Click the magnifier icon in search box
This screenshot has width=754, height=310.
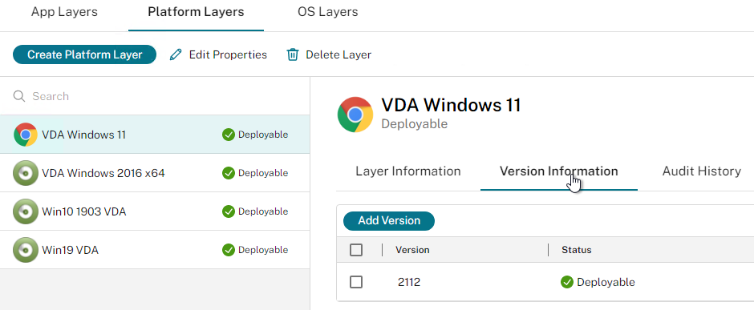point(18,96)
